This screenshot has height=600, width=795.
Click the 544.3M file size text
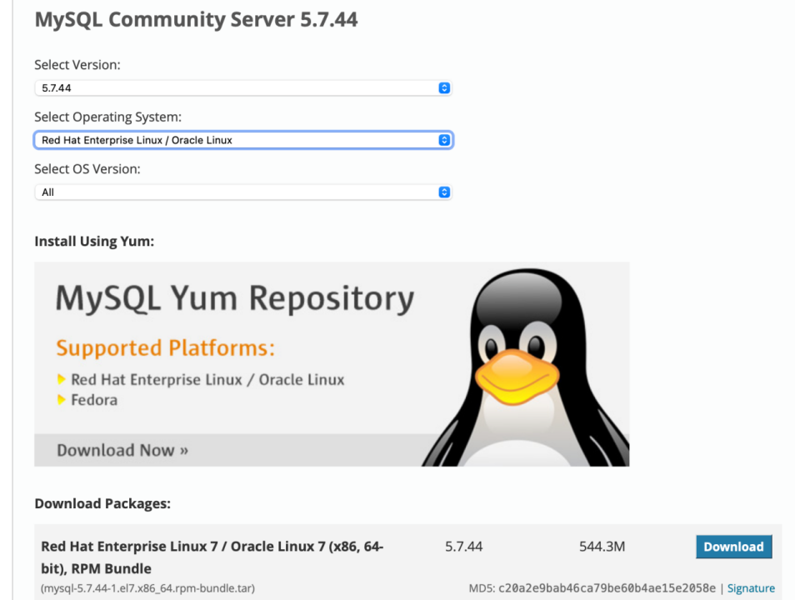tap(602, 547)
